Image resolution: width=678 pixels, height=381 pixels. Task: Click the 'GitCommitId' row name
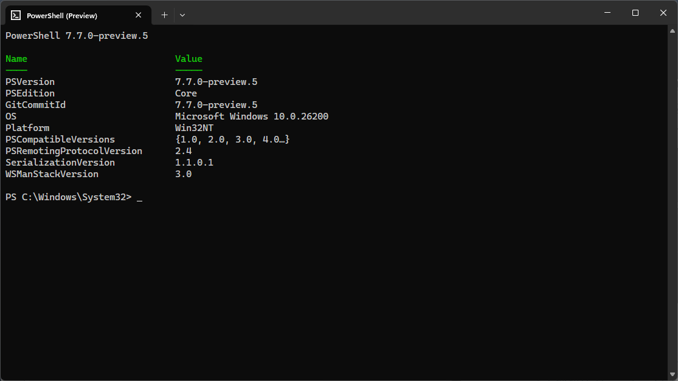point(35,105)
